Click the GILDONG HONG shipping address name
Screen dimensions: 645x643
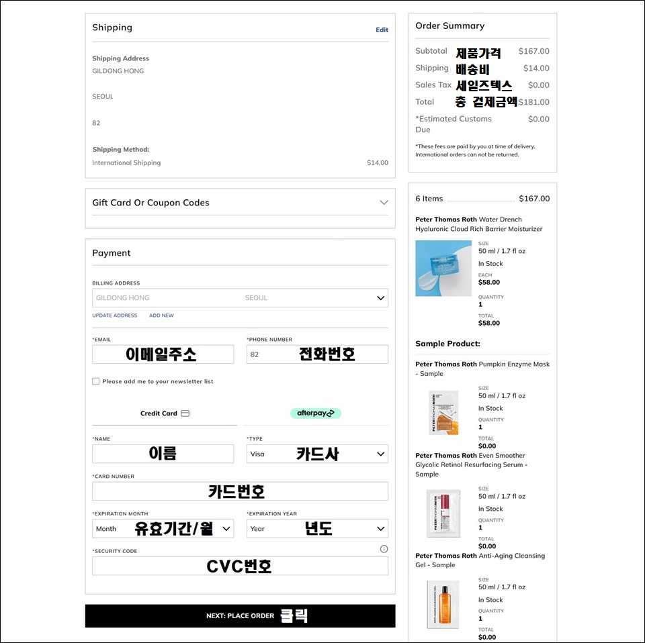click(x=118, y=70)
